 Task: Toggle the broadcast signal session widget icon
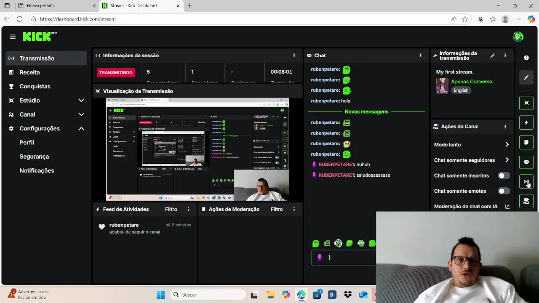(x=526, y=182)
